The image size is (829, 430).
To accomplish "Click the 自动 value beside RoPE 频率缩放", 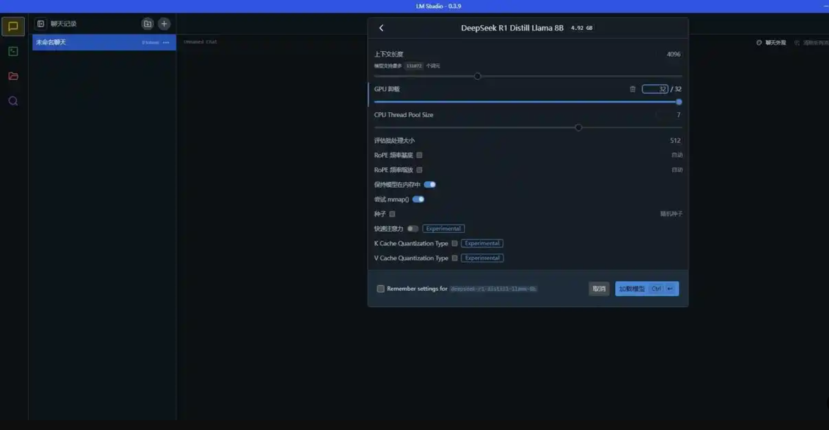I will 677,170.
